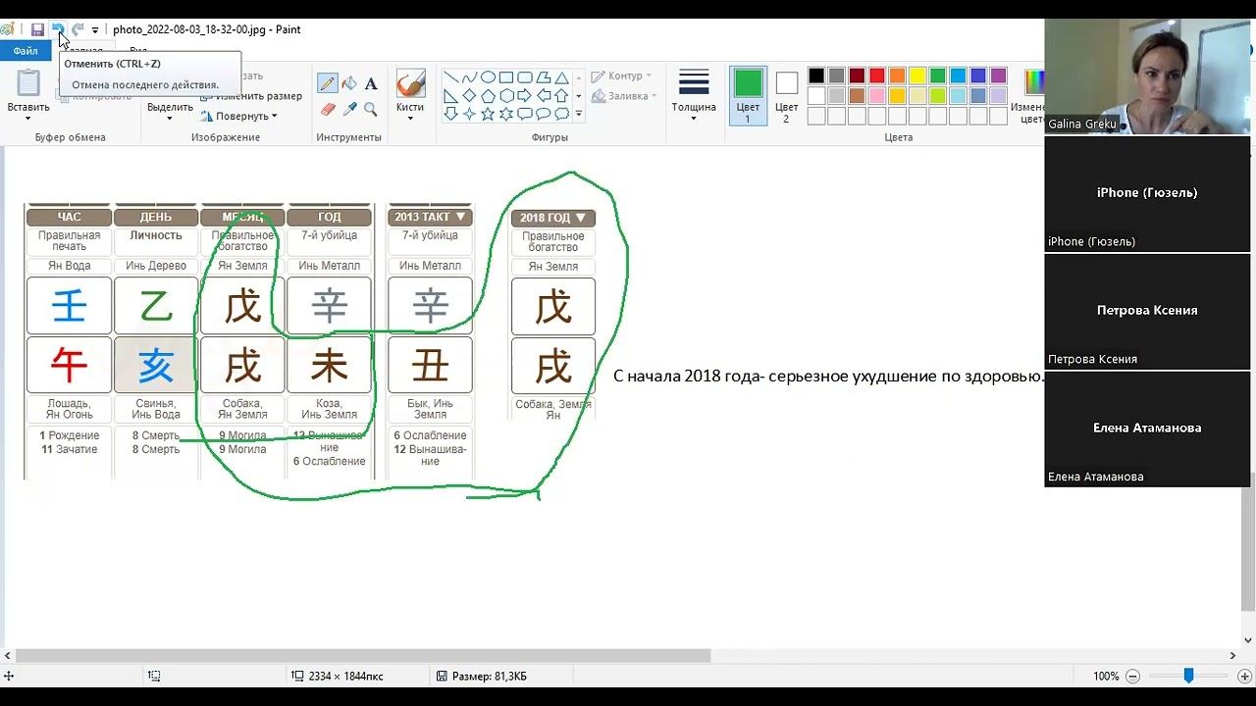Activate the Цвет 2 background color box
This screenshot has height=706, width=1256.
786,95
